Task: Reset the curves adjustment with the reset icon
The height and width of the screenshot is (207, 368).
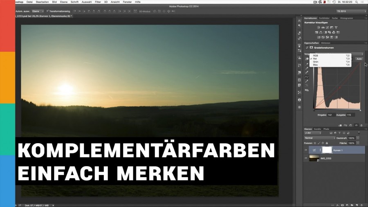Action: [351, 125]
